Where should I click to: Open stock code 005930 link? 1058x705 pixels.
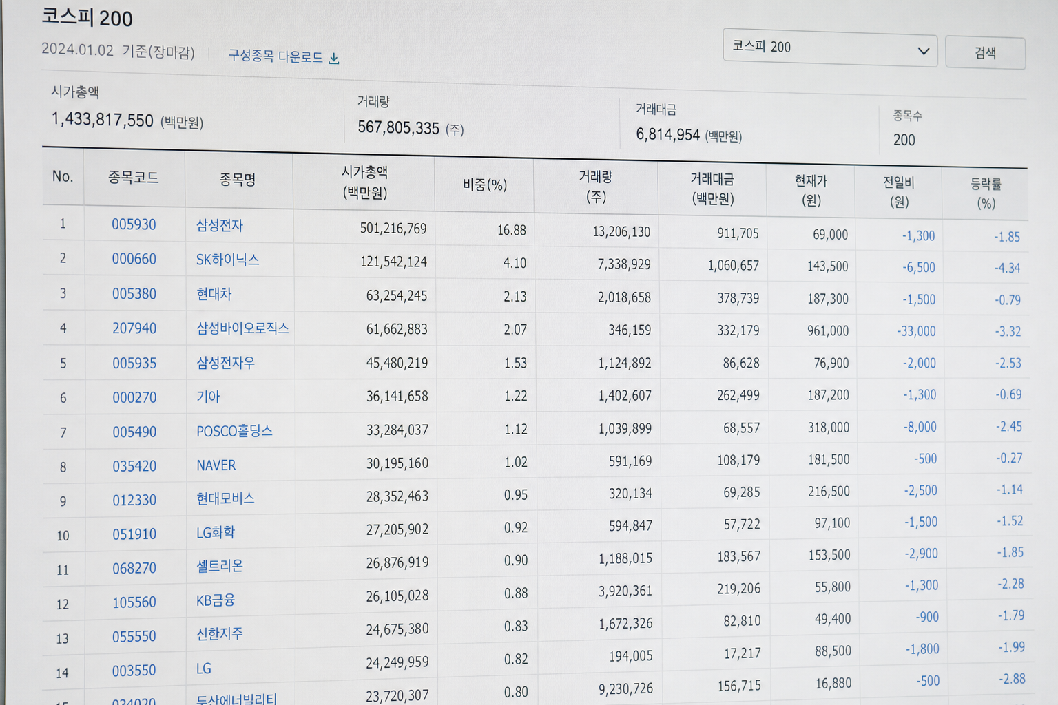pos(134,224)
